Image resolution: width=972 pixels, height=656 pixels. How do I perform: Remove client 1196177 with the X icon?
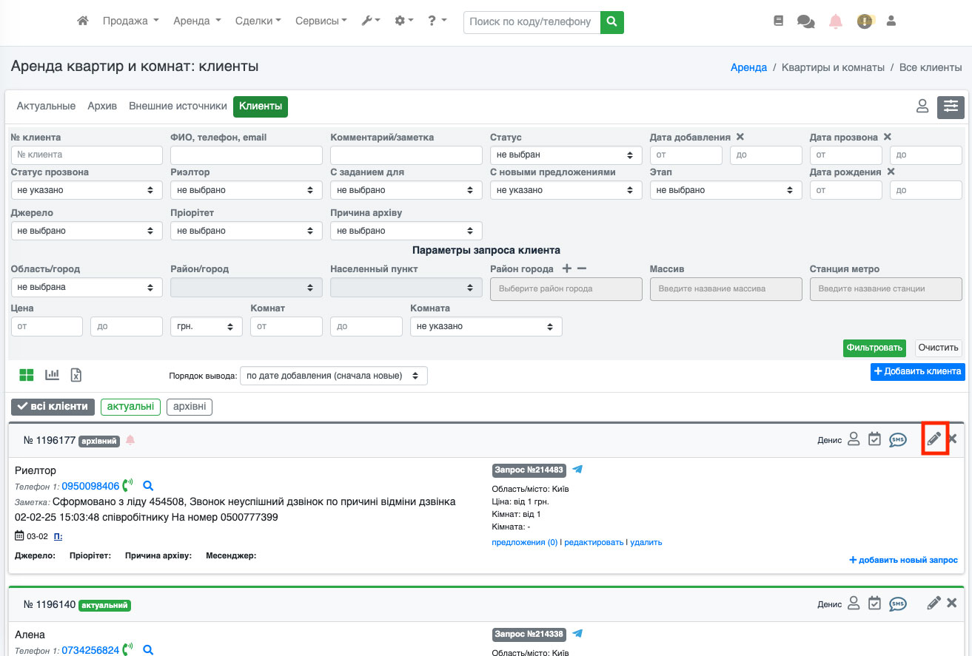953,439
